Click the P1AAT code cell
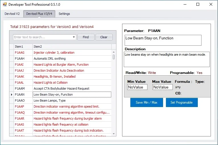 23,130
